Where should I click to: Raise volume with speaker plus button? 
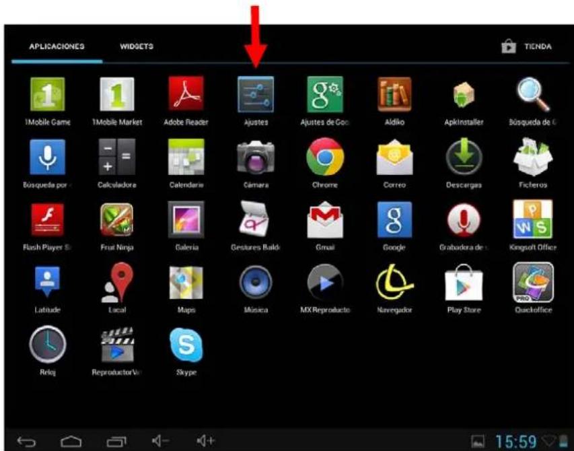[205, 441]
